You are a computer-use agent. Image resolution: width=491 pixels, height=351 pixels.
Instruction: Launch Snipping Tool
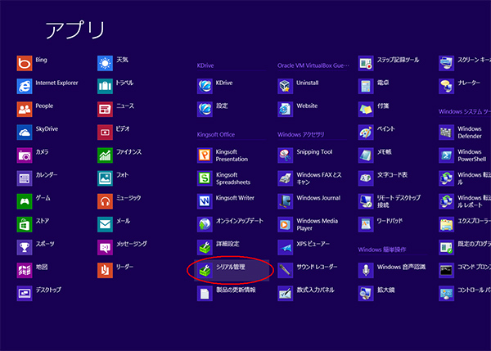(x=286, y=155)
